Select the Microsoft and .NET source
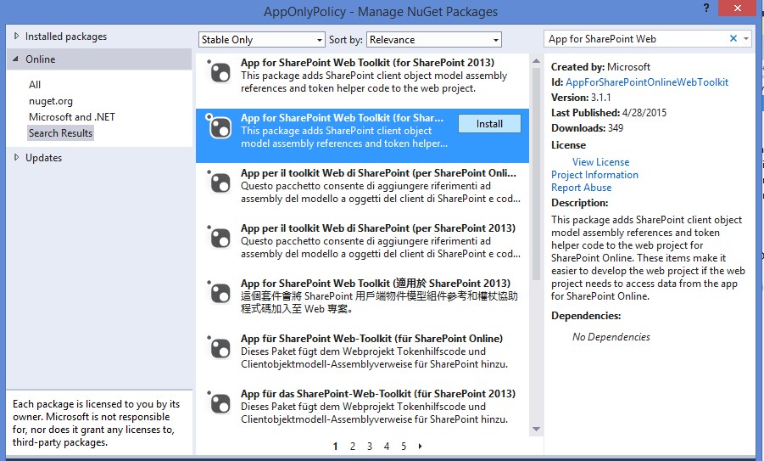 (x=72, y=117)
